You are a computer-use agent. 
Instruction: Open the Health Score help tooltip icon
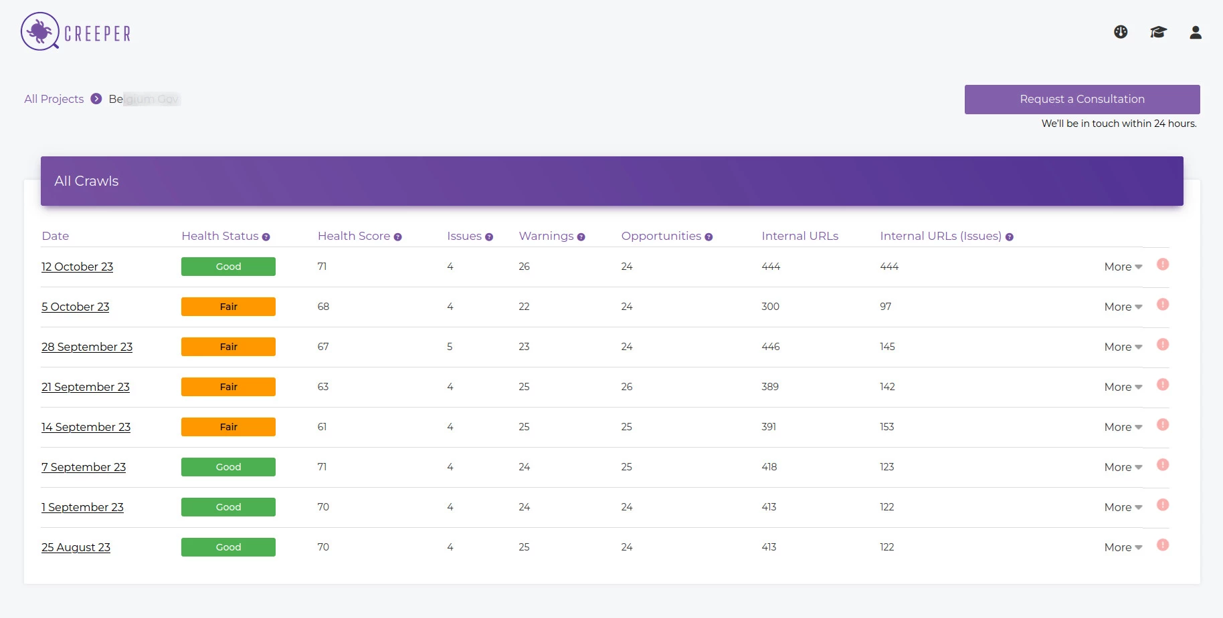click(x=398, y=237)
